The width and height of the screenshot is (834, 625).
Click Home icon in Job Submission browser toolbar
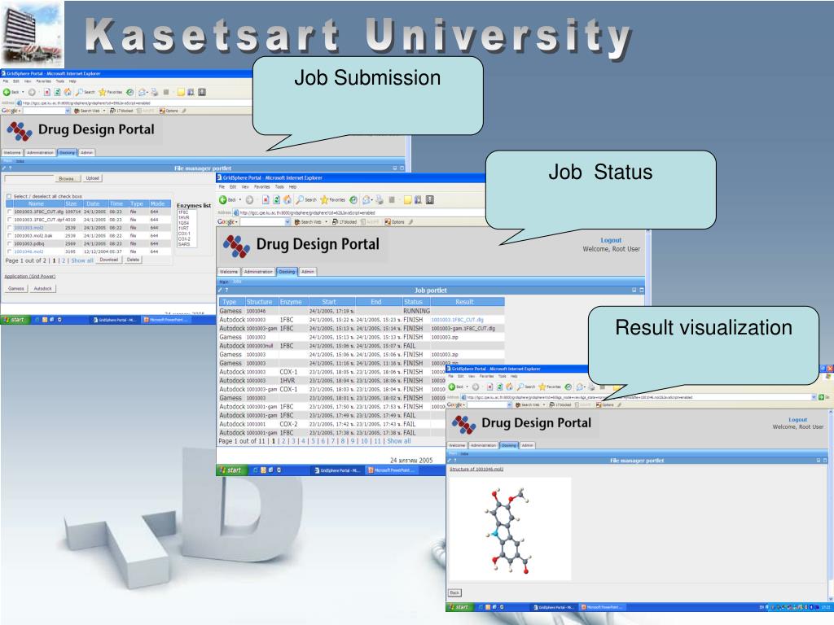click(67, 92)
